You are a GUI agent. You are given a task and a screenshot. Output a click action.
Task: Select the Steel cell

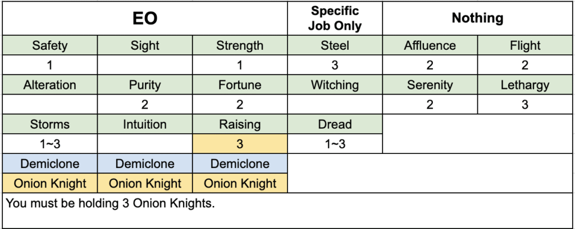335,45
